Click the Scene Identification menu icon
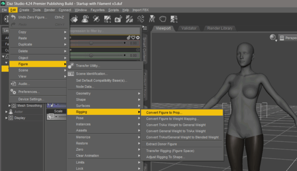 click(x=71, y=74)
